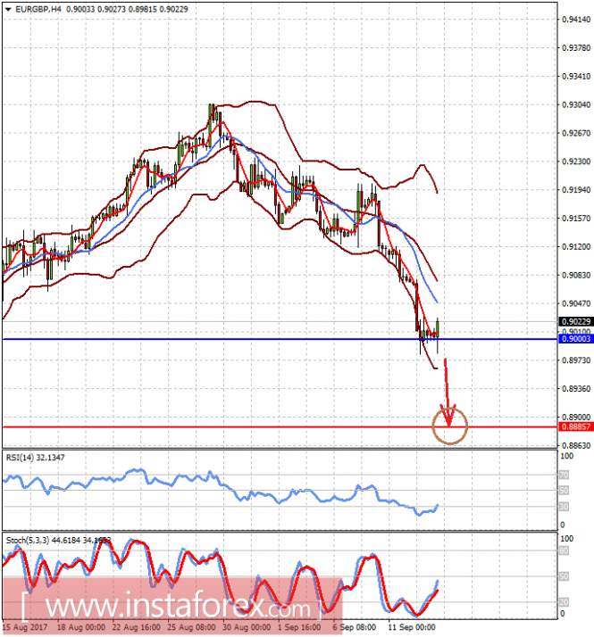
Task: Click the 11 Sep 00:00 time label
Action: click(412, 627)
